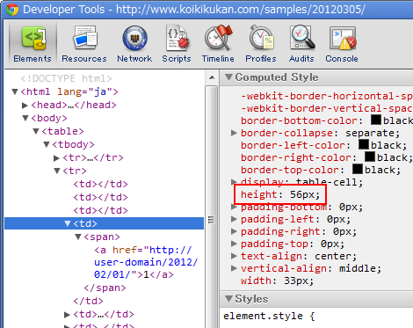Viewport: 413px width, 328px height.
Task: Collapse the selected td node
Action: [x=68, y=223]
